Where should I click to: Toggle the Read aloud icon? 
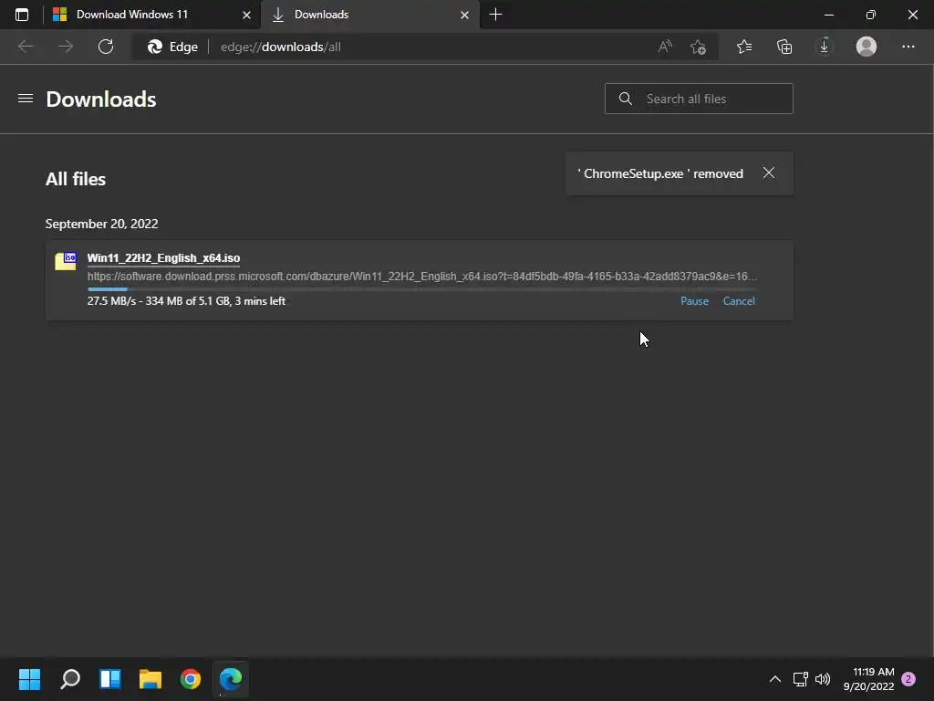click(665, 47)
